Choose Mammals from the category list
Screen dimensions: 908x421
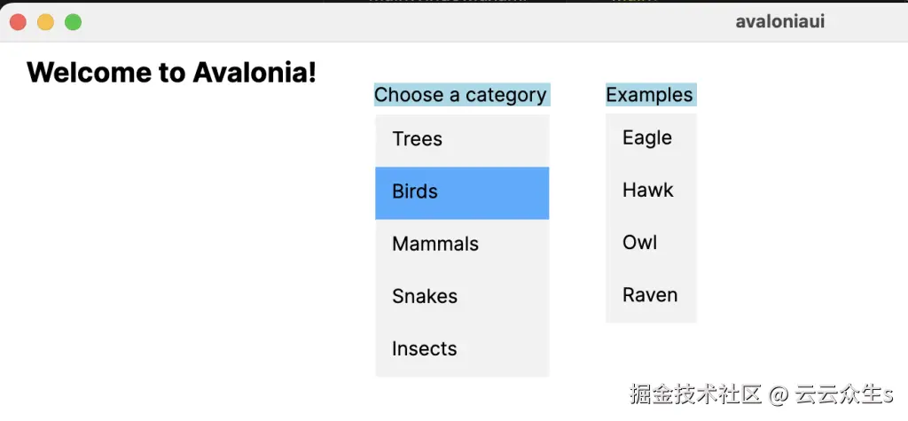click(461, 245)
